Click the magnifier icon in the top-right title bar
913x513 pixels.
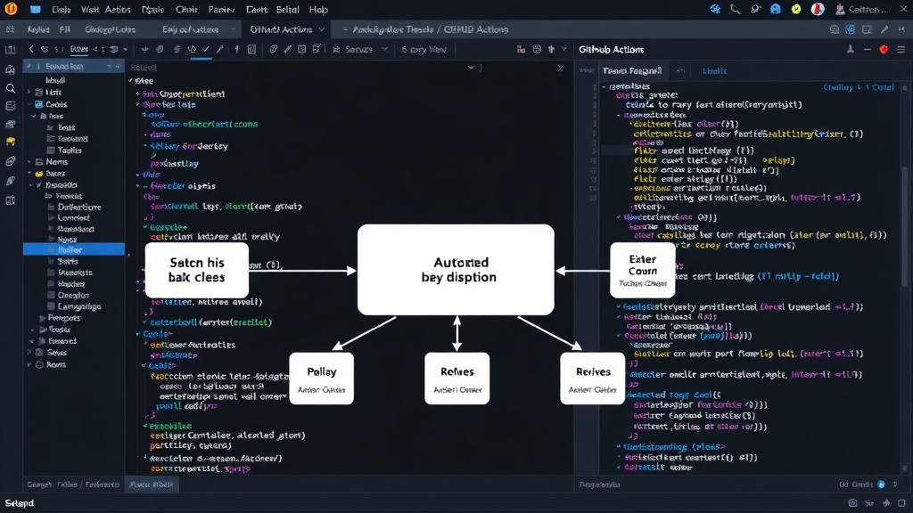pyautogui.click(x=736, y=9)
